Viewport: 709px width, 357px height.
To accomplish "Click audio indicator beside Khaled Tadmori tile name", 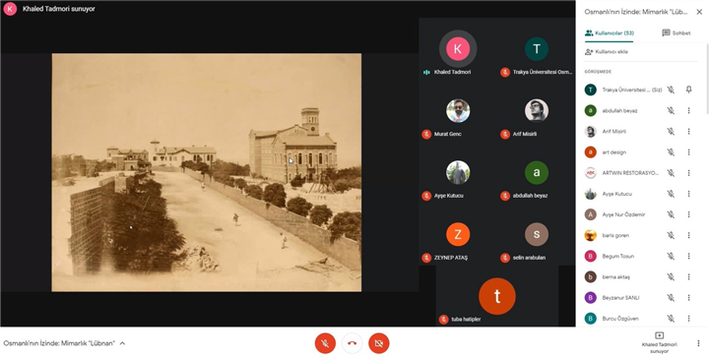I will tap(426, 72).
